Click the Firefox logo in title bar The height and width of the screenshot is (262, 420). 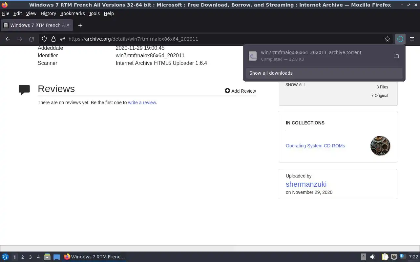click(5, 5)
